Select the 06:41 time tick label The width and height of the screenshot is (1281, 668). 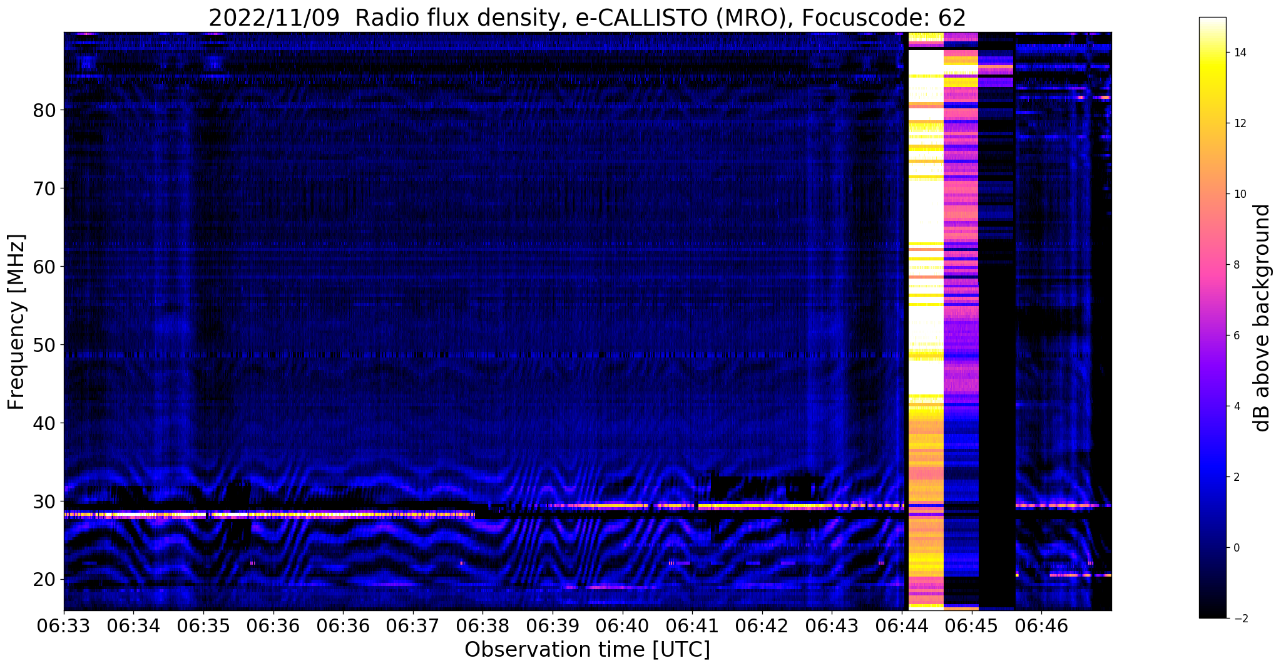click(692, 626)
